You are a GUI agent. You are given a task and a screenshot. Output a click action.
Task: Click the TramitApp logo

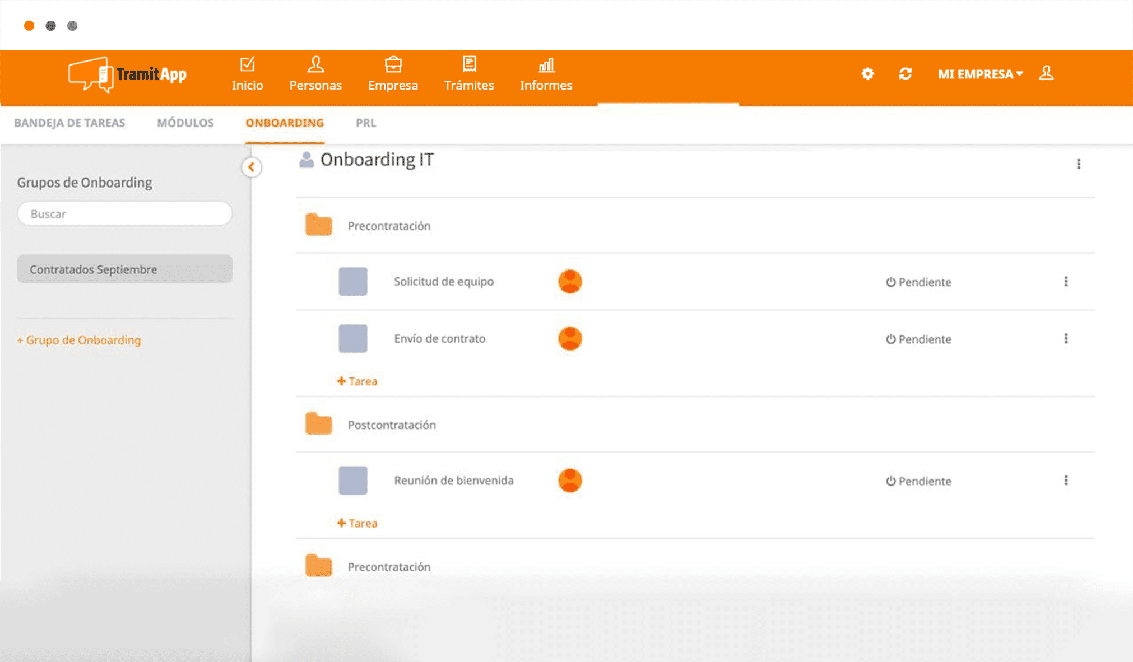coord(127,74)
